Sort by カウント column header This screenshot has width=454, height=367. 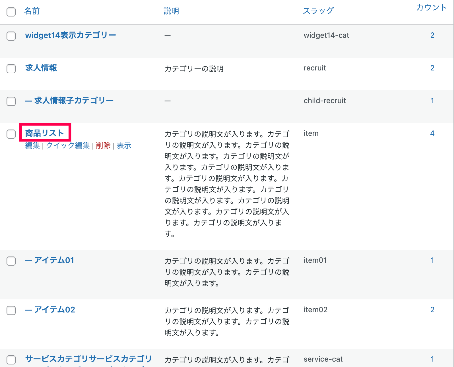pos(431,8)
